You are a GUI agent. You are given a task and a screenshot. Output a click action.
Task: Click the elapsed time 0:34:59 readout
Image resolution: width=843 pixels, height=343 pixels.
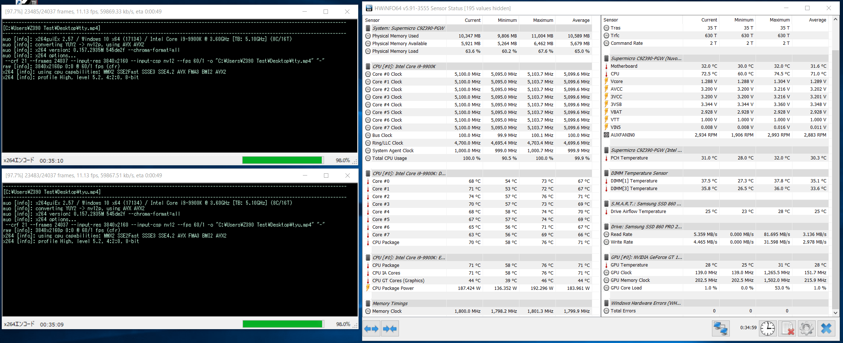(748, 327)
